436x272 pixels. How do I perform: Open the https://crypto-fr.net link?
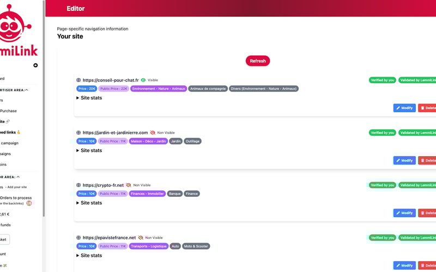point(103,185)
